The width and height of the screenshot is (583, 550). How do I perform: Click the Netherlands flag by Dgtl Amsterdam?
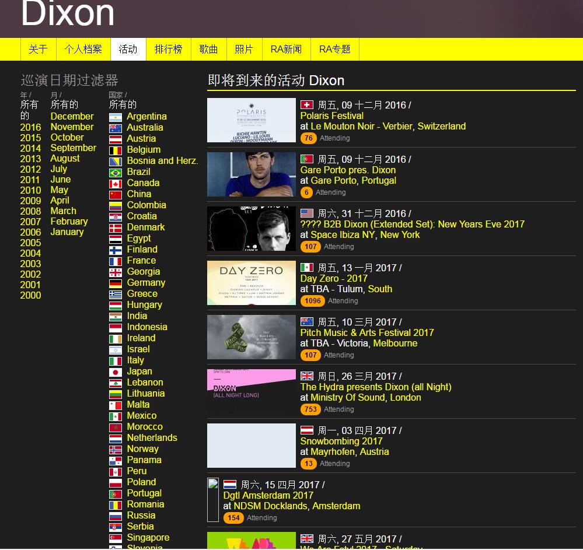230,485
